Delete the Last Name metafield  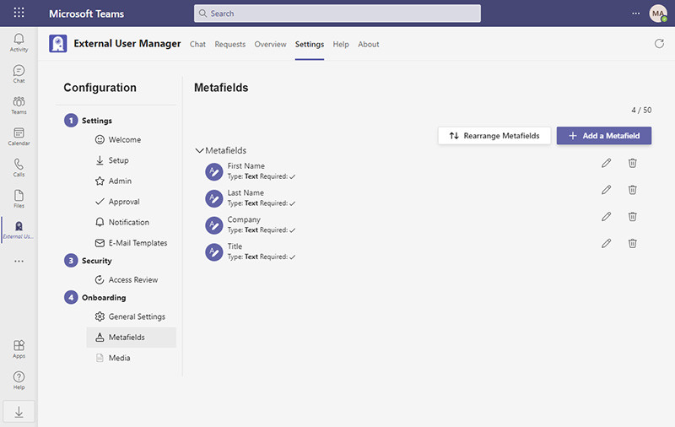pos(632,190)
